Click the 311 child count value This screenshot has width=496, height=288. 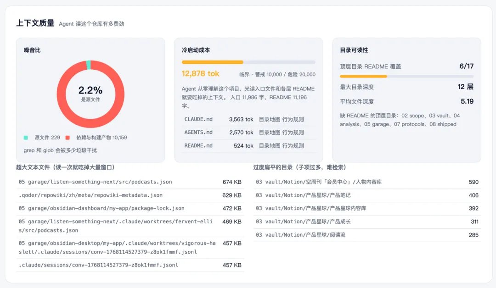[474, 222]
